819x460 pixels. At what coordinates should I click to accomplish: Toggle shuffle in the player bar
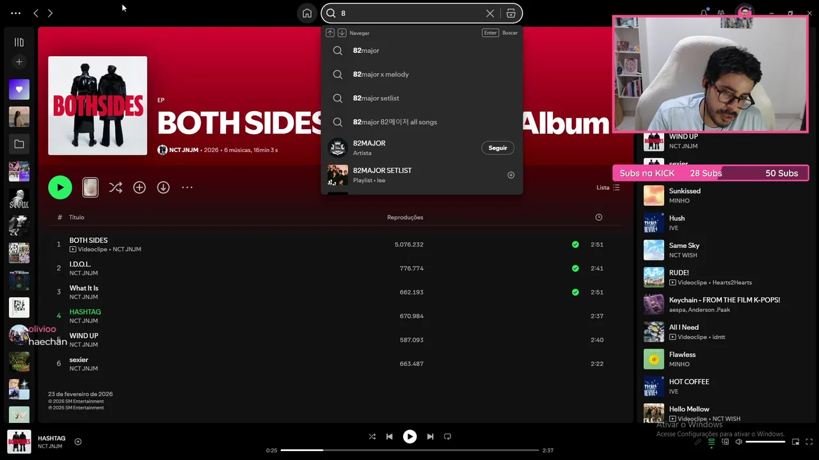(372, 436)
